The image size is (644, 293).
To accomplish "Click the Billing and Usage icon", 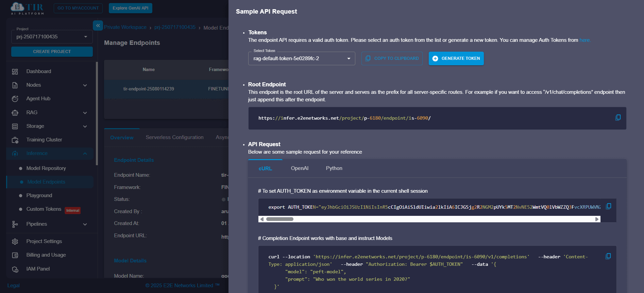I will [x=15, y=255].
